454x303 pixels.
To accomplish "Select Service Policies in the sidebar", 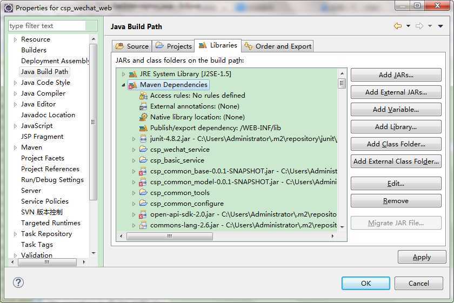I will tap(45, 201).
